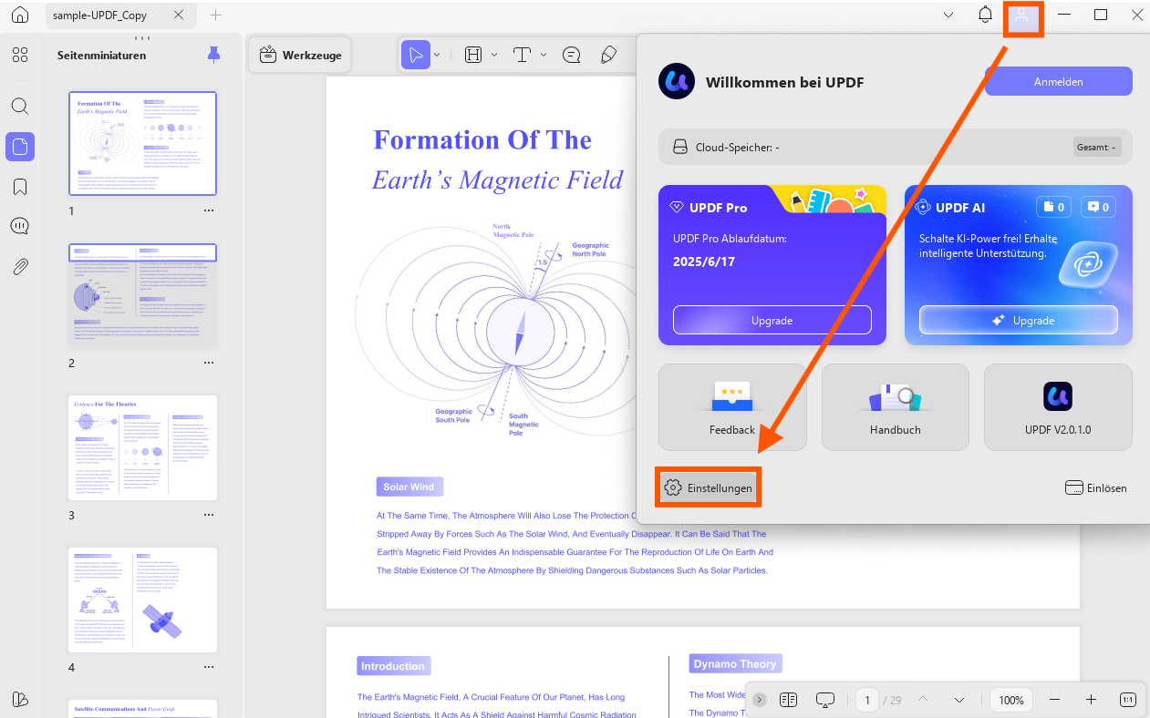Open Einstellungen settings

708,488
